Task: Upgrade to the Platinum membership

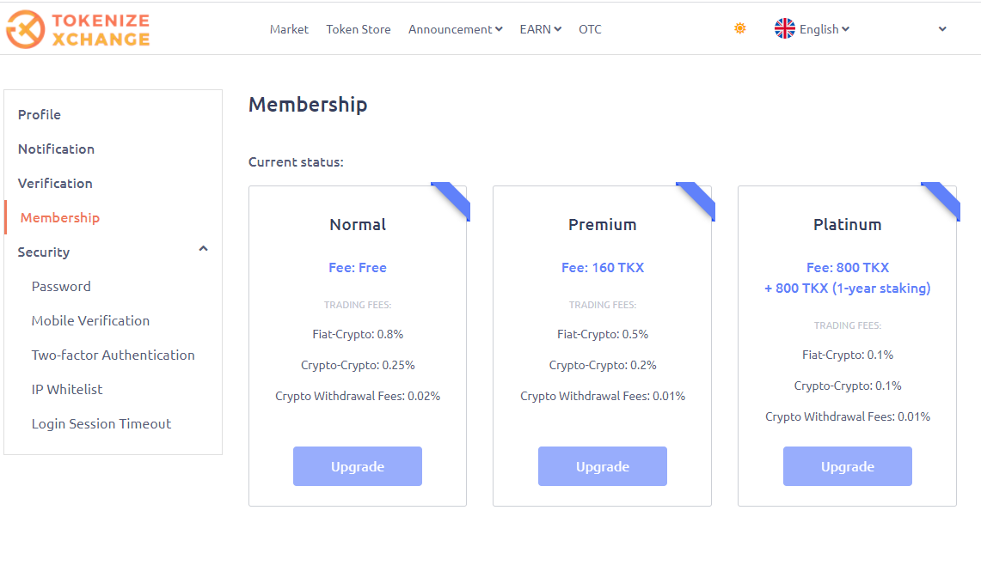Action: point(848,466)
